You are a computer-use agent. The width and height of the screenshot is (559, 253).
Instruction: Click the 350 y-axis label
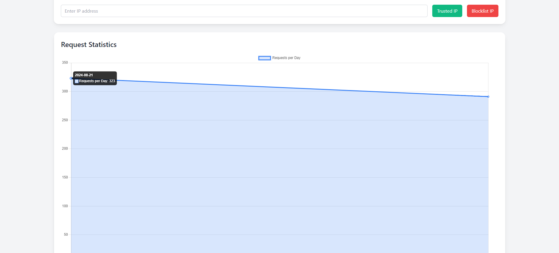65,63
